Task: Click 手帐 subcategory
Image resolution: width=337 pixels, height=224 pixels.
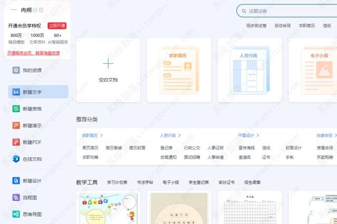Action: (290, 157)
